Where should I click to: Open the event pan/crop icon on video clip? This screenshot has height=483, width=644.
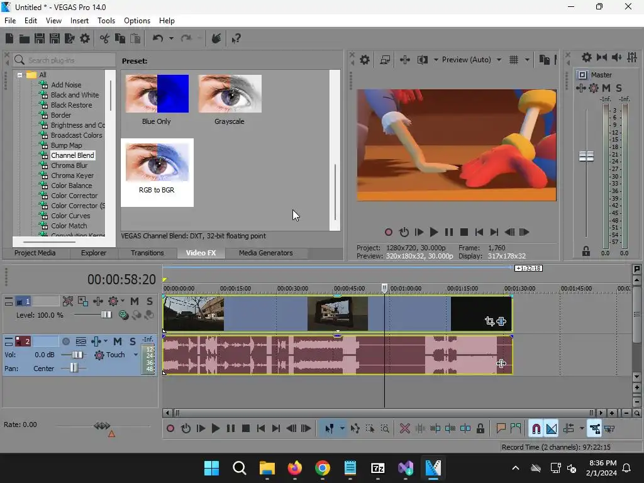click(x=489, y=321)
